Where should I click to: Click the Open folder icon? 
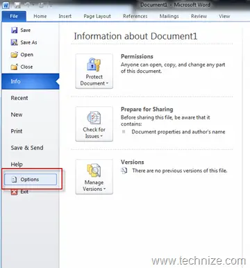pyautogui.click(x=15, y=55)
